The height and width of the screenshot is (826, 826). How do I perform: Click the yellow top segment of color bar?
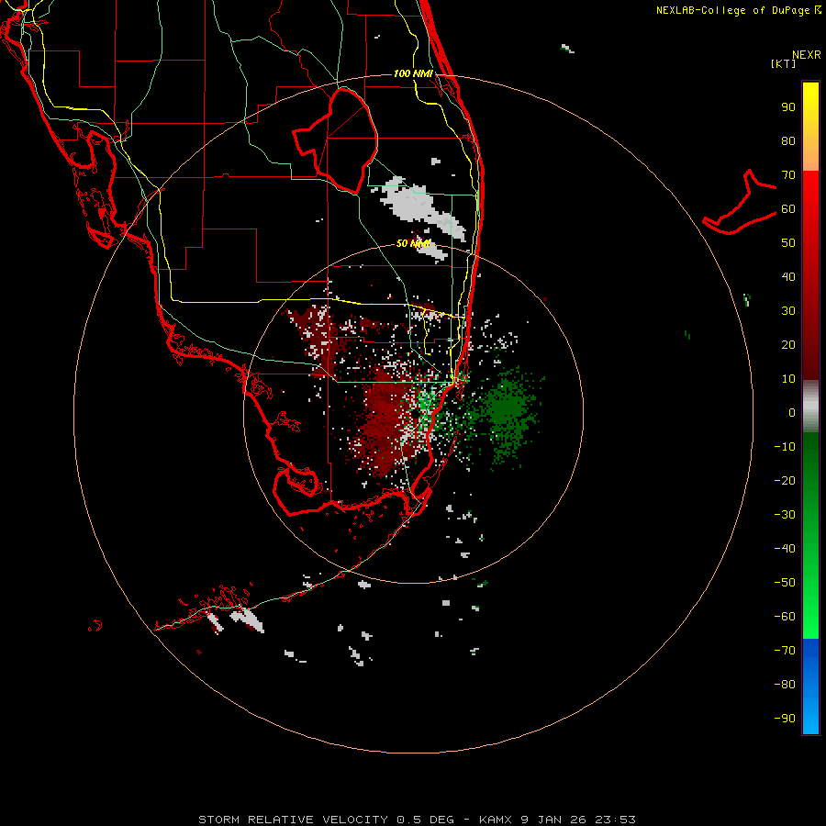click(x=810, y=127)
